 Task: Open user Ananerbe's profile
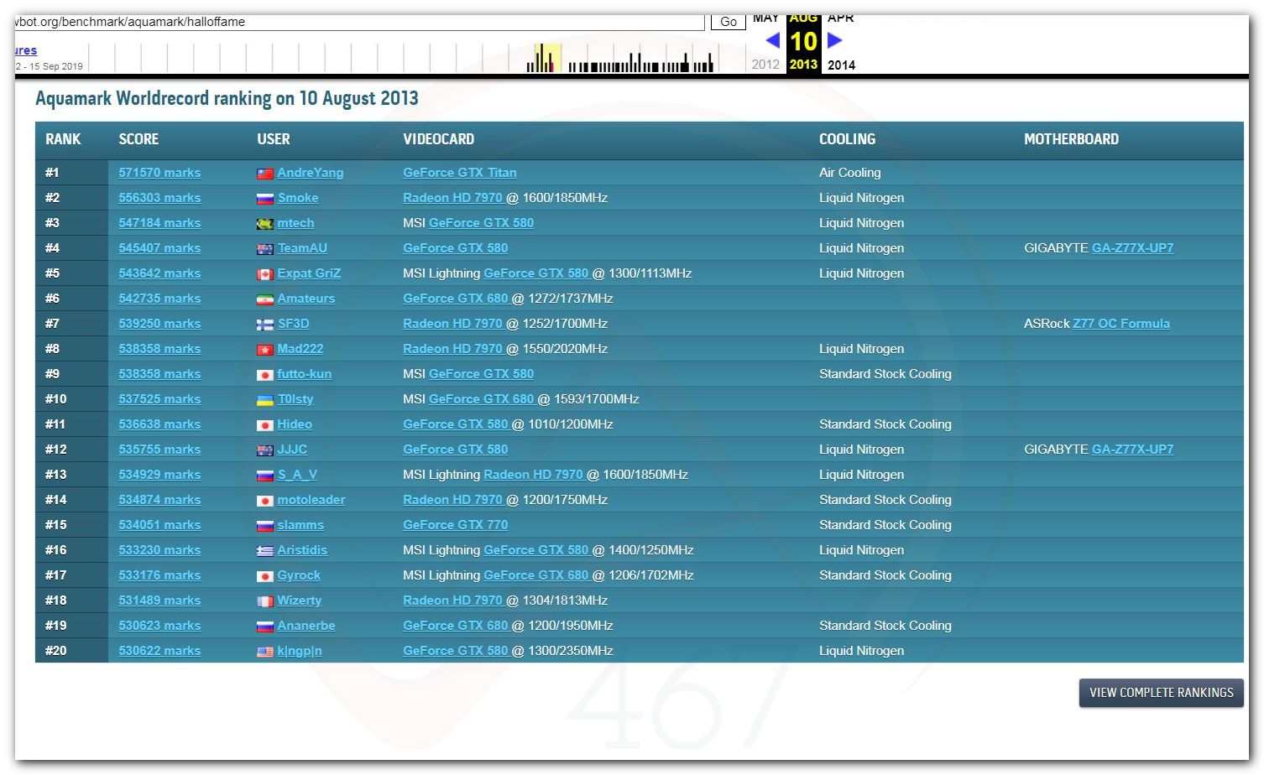(306, 626)
